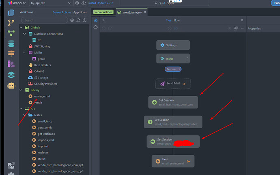Switch to Flow view

click(177, 20)
